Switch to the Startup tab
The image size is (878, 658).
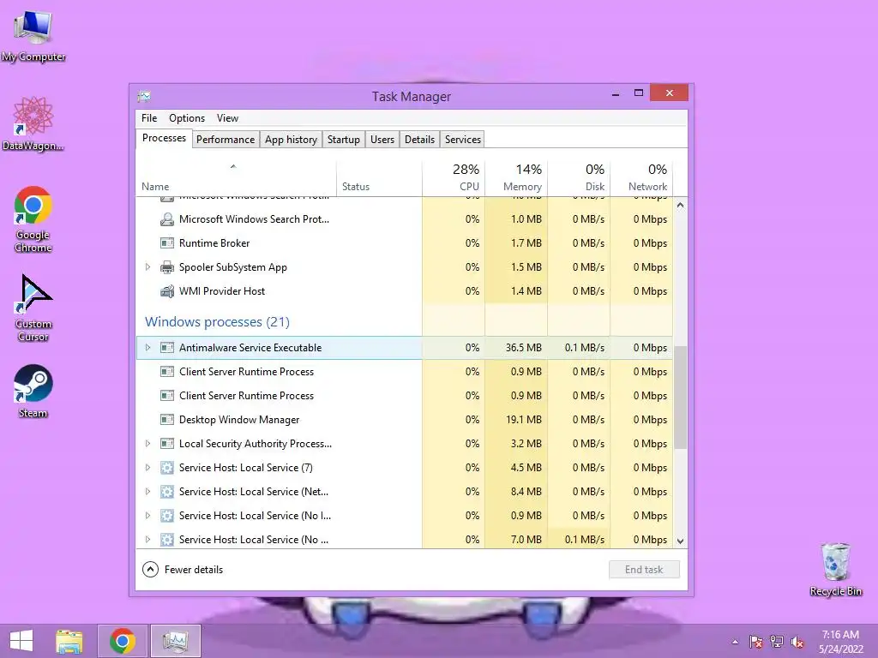tap(344, 140)
